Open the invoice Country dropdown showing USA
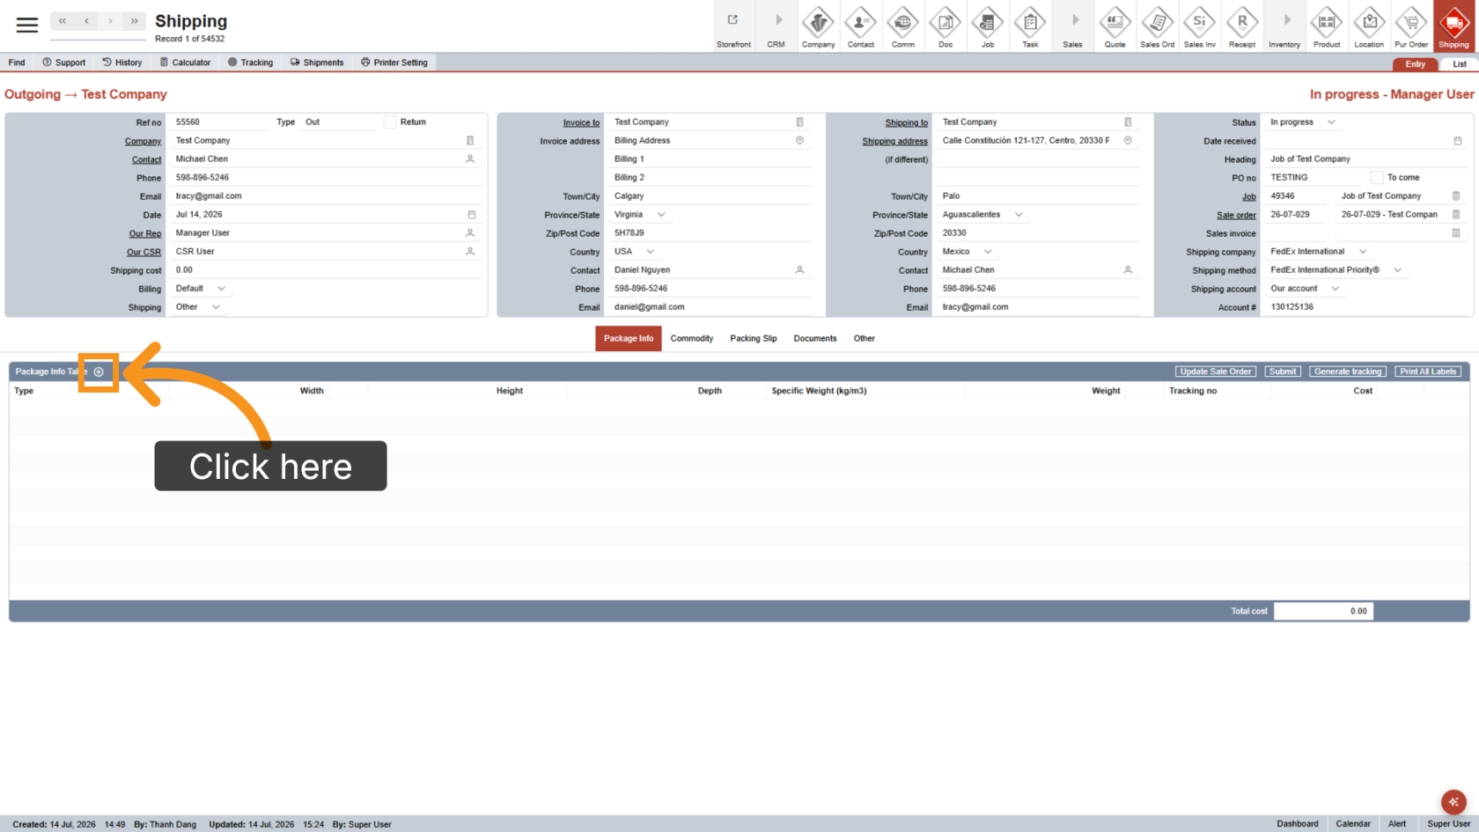The width and height of the screenshot is (1479, 832). [651, 252]
